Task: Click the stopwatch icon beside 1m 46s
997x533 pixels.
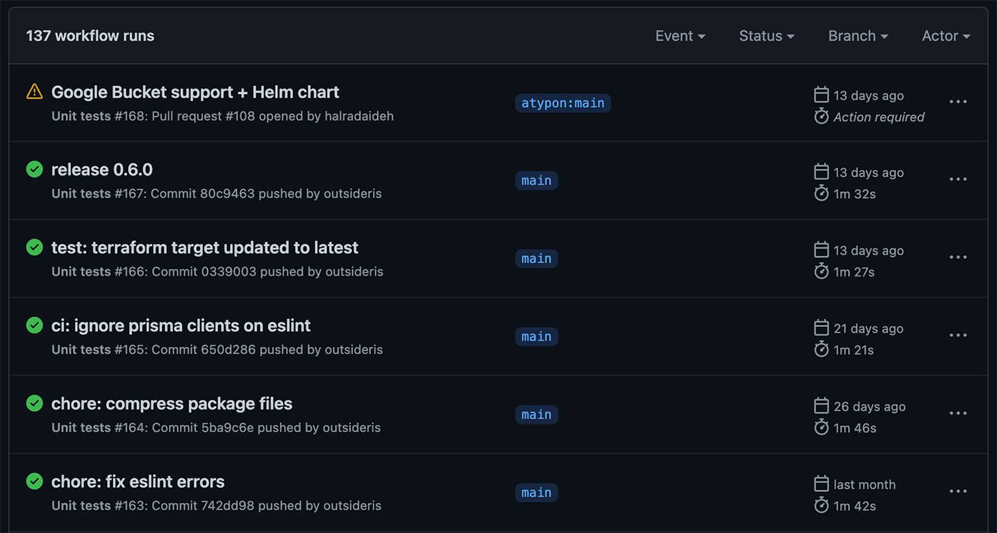Action: coord(822,427)
